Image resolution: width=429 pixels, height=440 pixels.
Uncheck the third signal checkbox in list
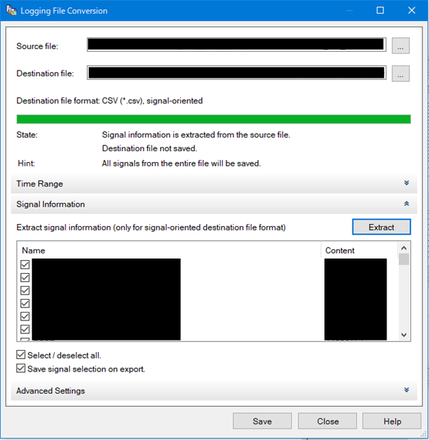coord(25,290)
